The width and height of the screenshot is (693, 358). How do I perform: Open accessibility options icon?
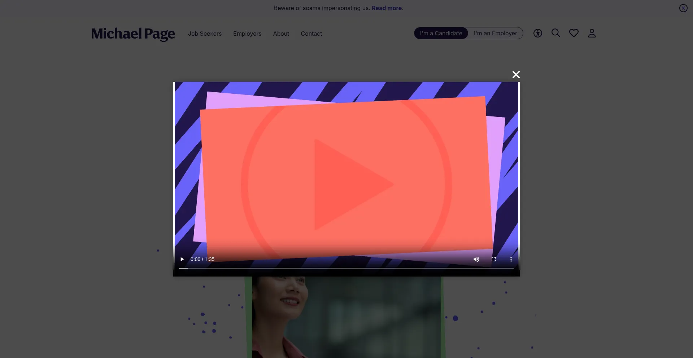(538, 33)
